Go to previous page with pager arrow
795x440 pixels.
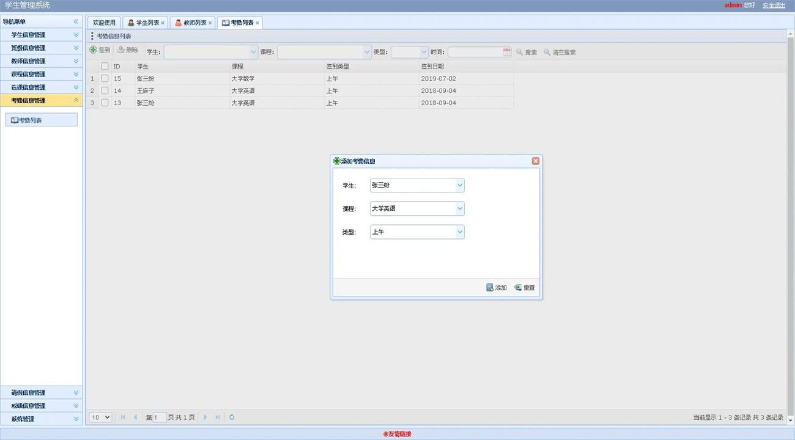click(x=135, y=417)
